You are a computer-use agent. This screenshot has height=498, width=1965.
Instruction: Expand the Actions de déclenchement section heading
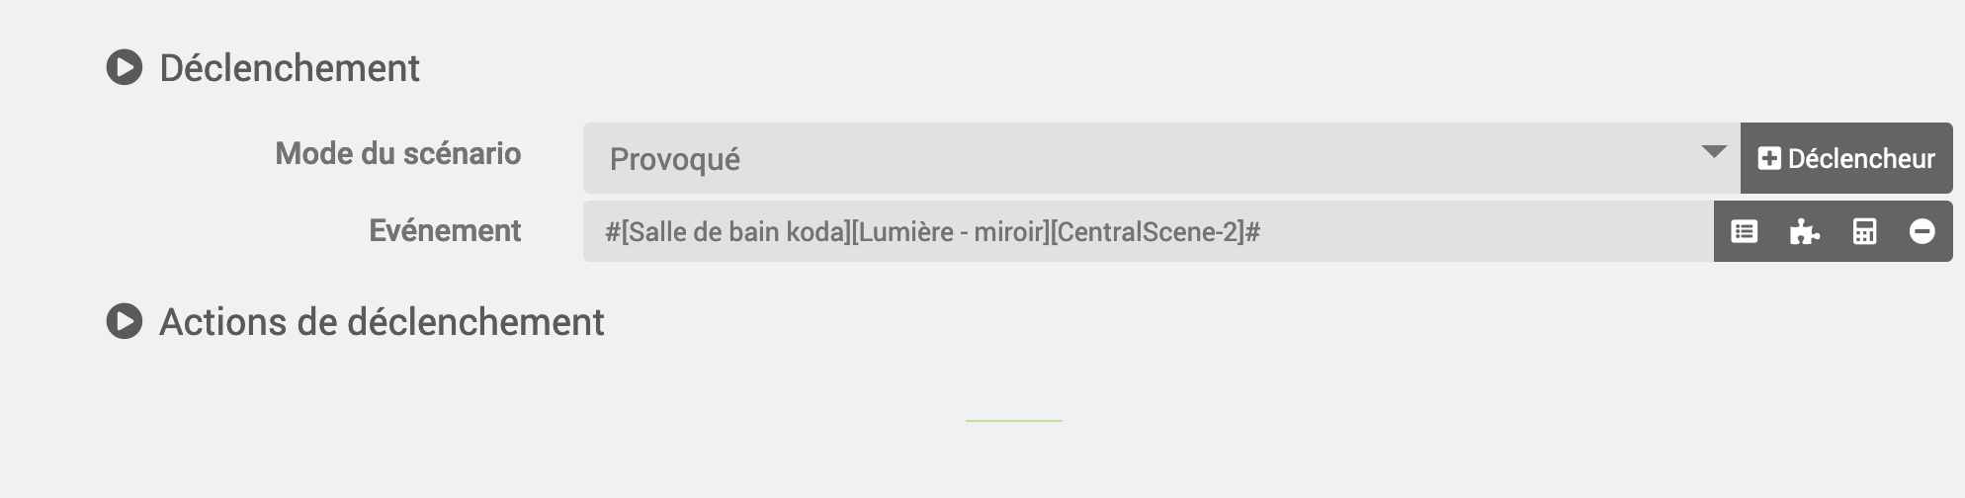(382, 322)
